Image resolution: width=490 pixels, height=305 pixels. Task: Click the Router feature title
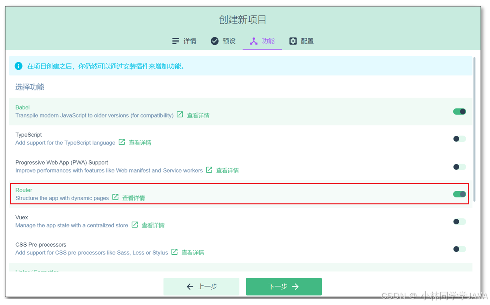click(x=24, y=190)
